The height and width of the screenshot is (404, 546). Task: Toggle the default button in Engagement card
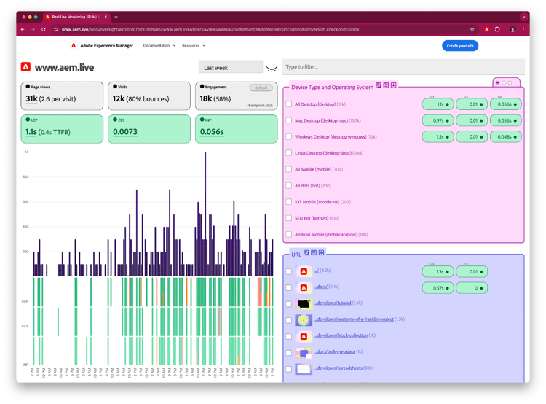pos(261,88)
